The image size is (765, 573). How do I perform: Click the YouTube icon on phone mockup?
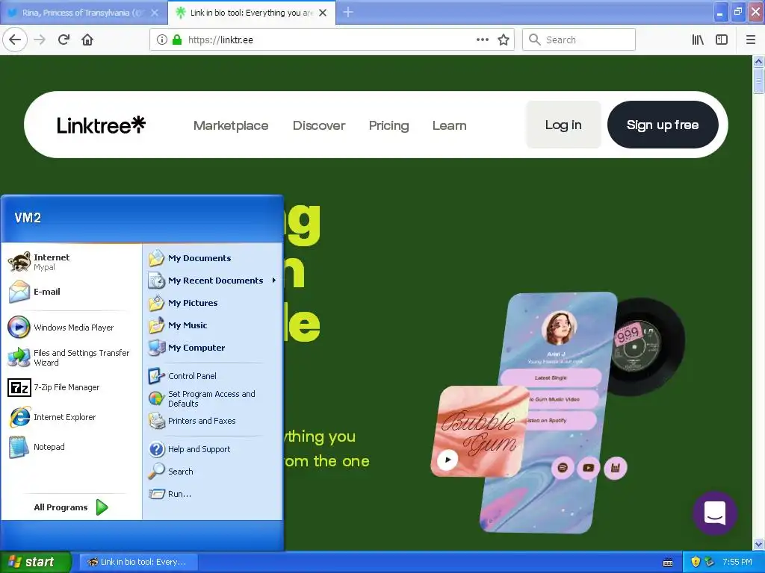[x=589, y=468]
